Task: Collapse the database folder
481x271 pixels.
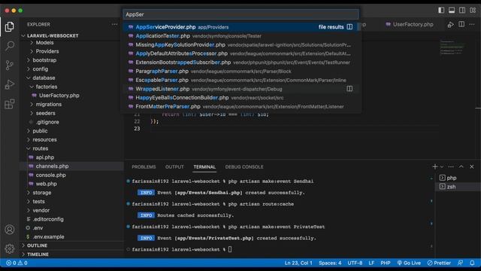Action: pyautogui.click(x=44, y=78)
